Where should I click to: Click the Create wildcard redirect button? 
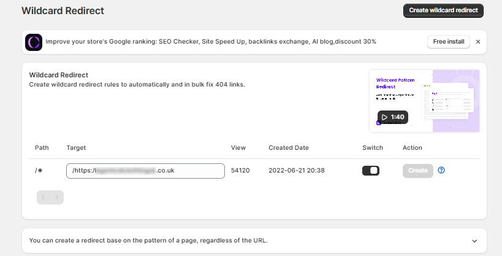443,10
